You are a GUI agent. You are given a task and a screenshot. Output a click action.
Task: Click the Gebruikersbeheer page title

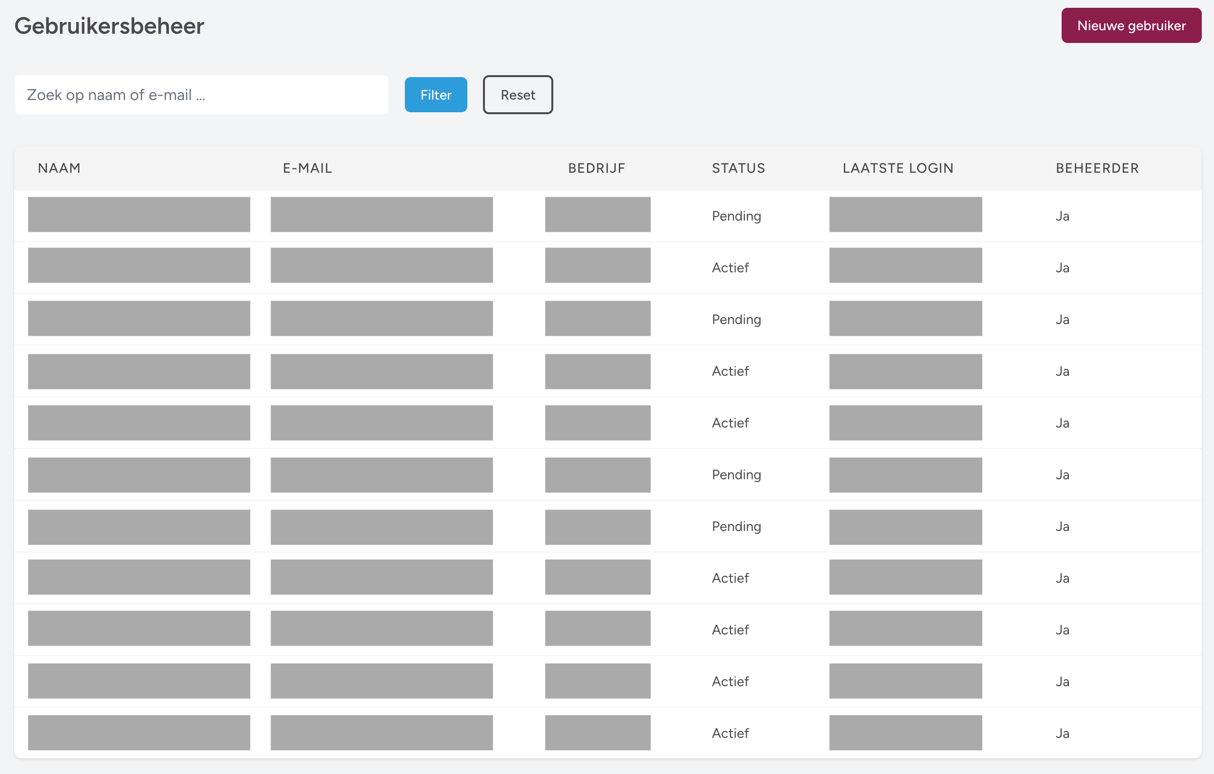pyautogui.click(x=109, y=26)
